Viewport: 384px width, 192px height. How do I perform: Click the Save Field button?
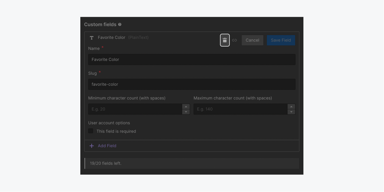[281, 40]
